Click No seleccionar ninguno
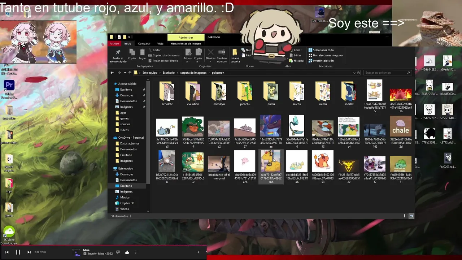 pyautogui.click(x=325, y=55)
